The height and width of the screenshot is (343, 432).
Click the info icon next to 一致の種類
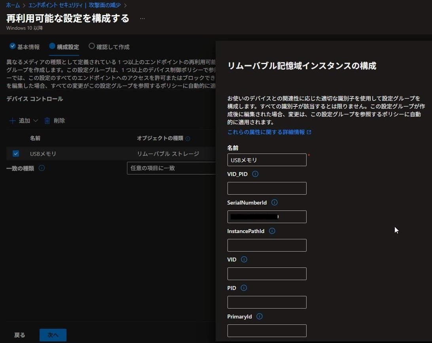point(42,168)
